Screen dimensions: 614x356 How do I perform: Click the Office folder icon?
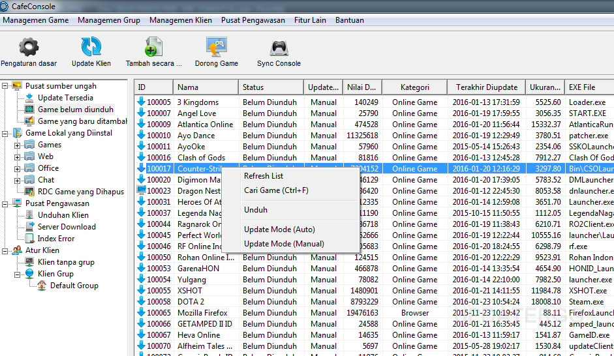[29, 168]
